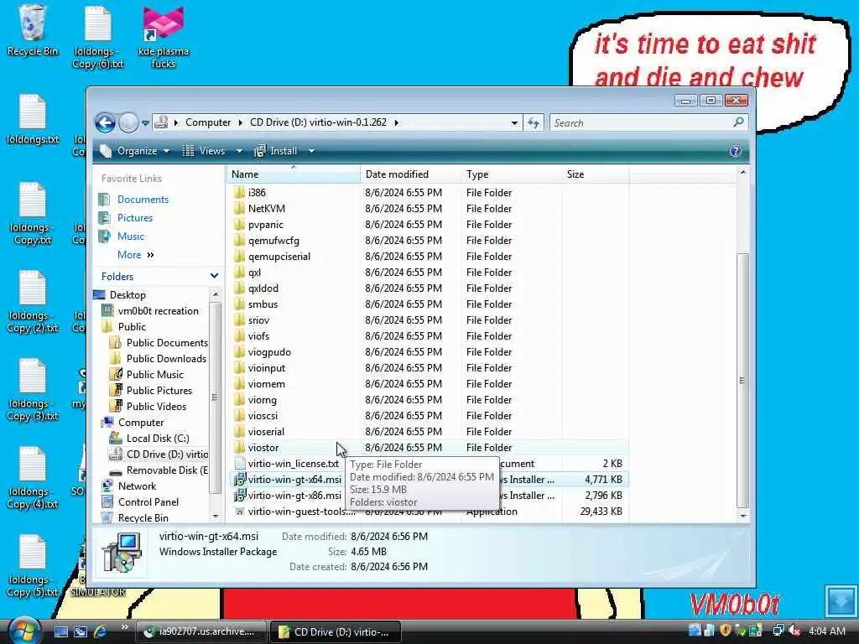Click the muted volume tray icon

(794, 631)
